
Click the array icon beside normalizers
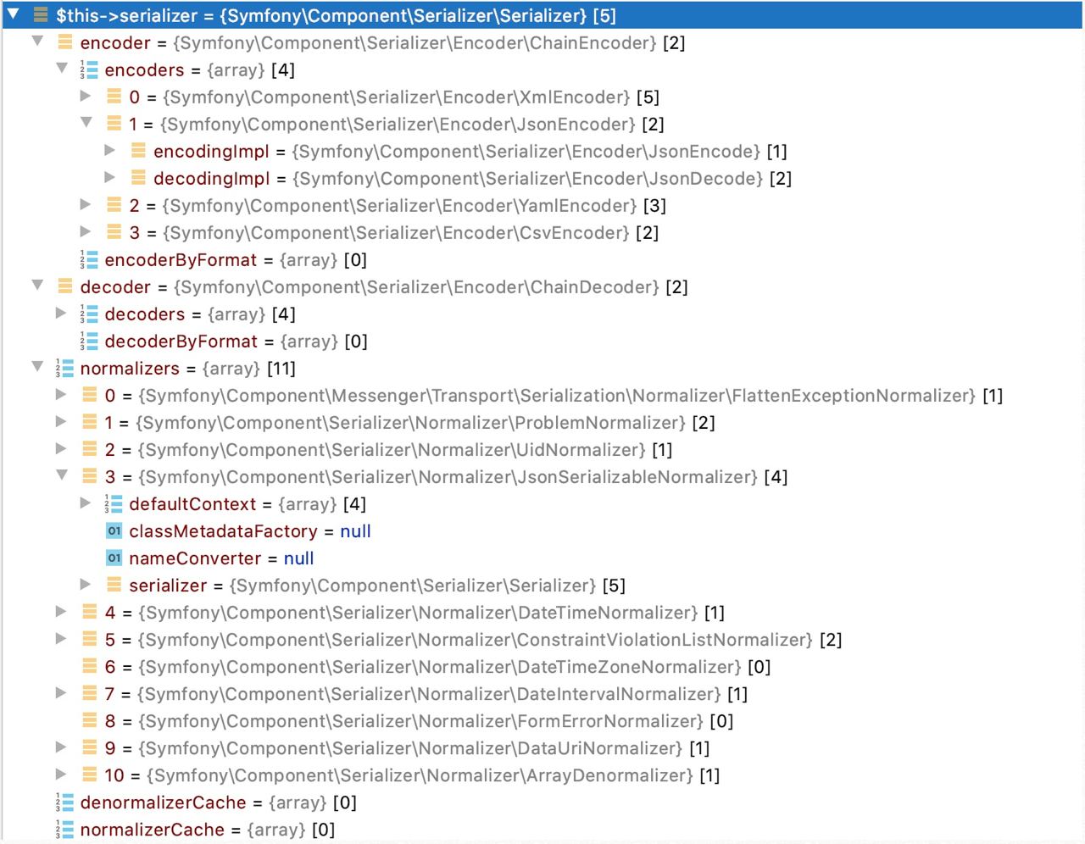(x=64, y=368)
